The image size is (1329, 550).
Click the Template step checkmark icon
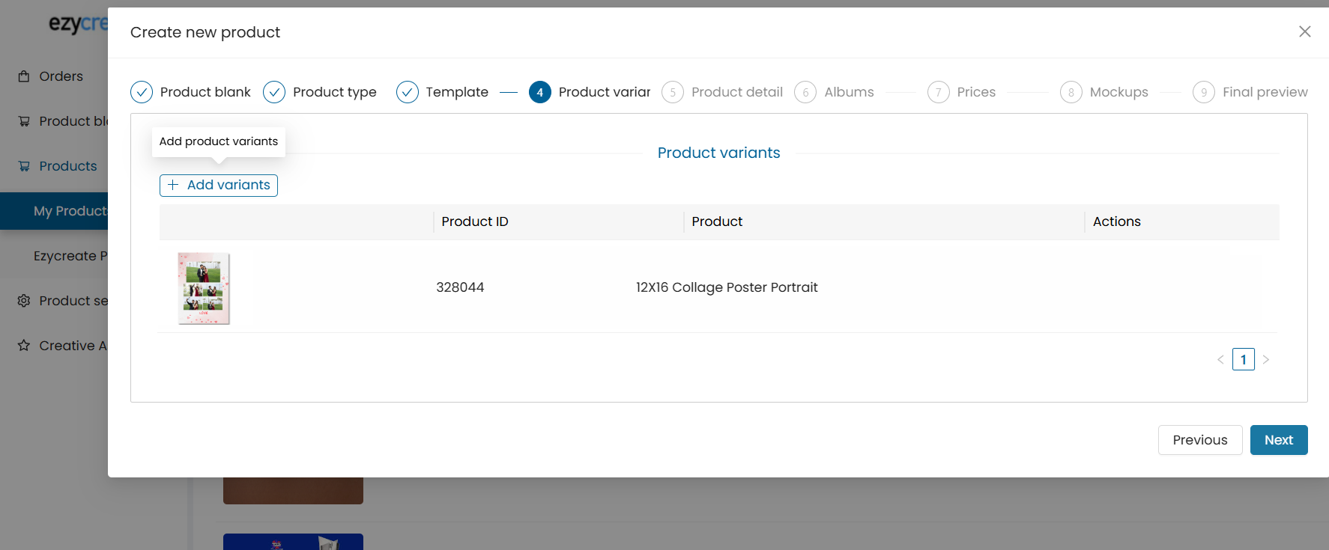pos(408,92)
